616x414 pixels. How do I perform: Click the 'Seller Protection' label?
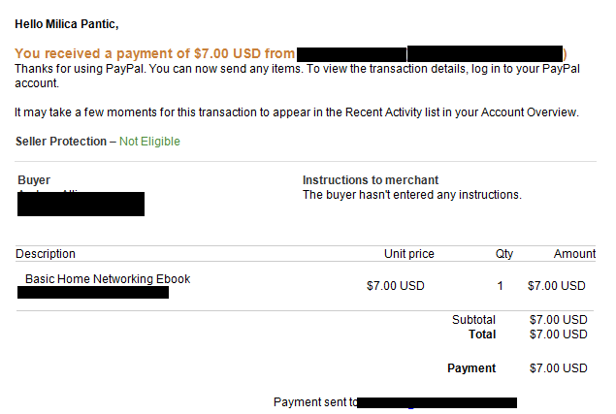pyautogui.click(x=61, y=142)
